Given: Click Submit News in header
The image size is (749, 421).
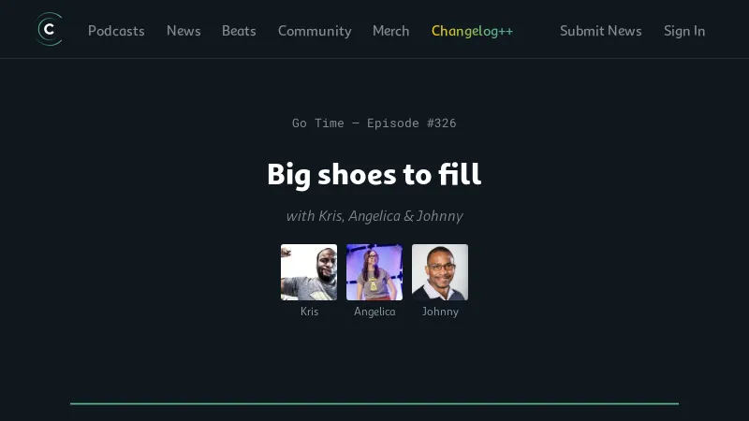Looking at the screenshot, I should point(600,31).
